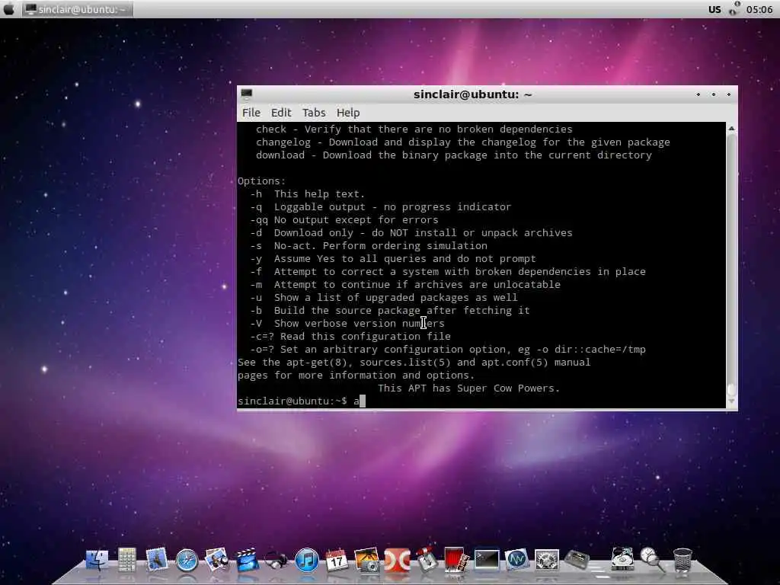Launch iTunes music note icon
The height and width of the screenshot is (585, 780).
[x=307, y=560]
